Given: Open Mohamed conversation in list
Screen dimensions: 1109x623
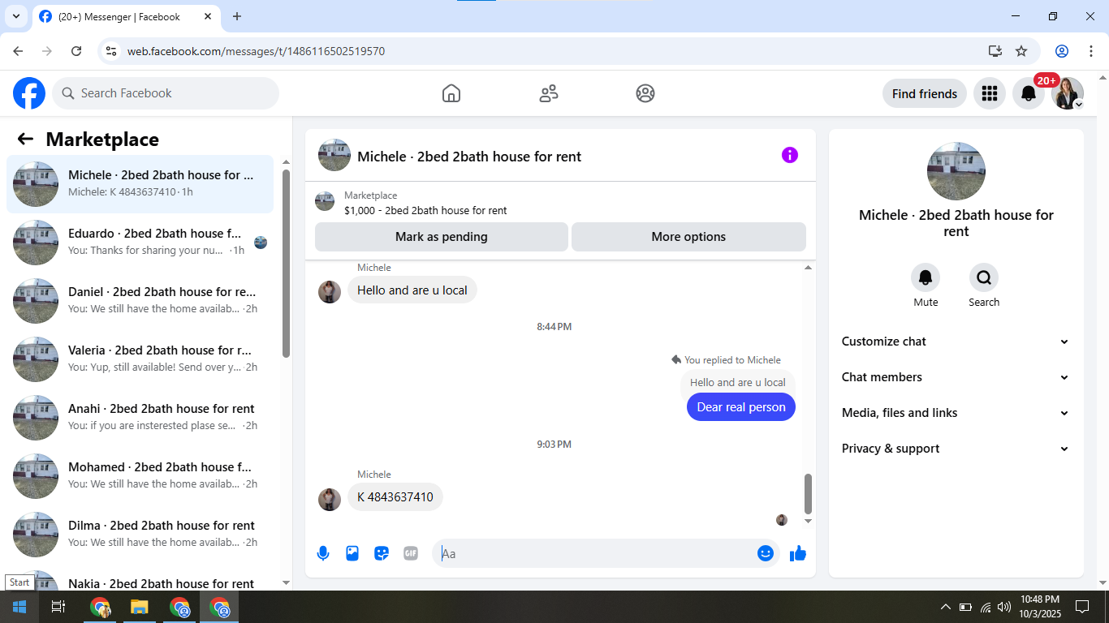Looking at the screenshot, I should click(140, 476).
